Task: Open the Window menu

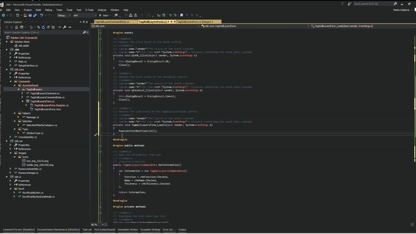Action: 115,10
